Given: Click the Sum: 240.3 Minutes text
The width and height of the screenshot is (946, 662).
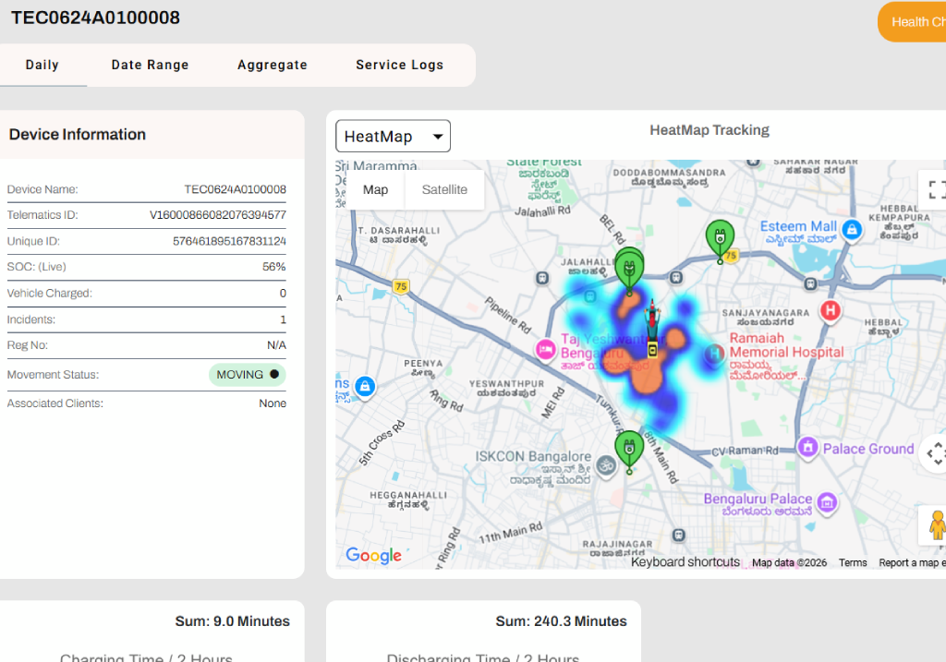Looking at the screenshot, I should click(561, 621).
